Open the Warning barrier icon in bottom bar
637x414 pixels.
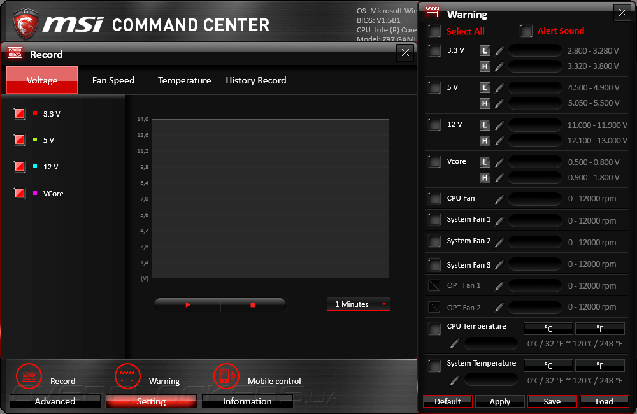click(x=127, y=376)
